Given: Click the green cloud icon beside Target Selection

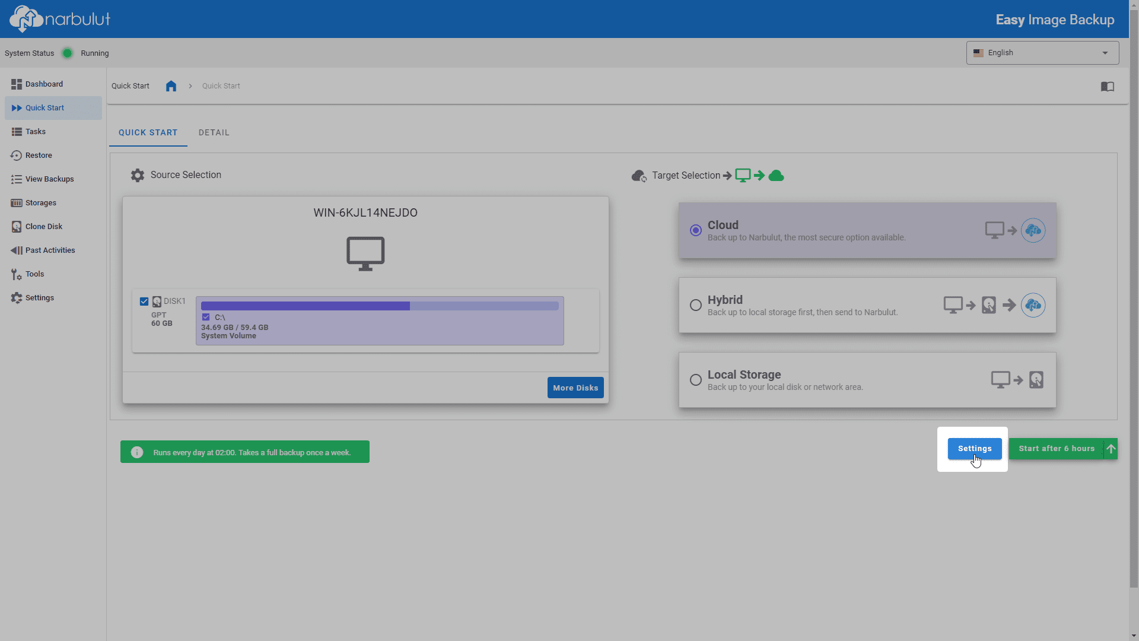Looking at the screenshot, I should [776, 176].
